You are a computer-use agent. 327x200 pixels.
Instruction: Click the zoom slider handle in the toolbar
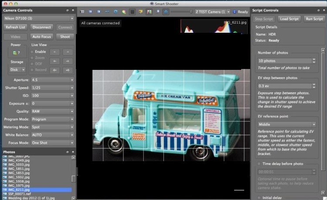(x=191, y=12)
